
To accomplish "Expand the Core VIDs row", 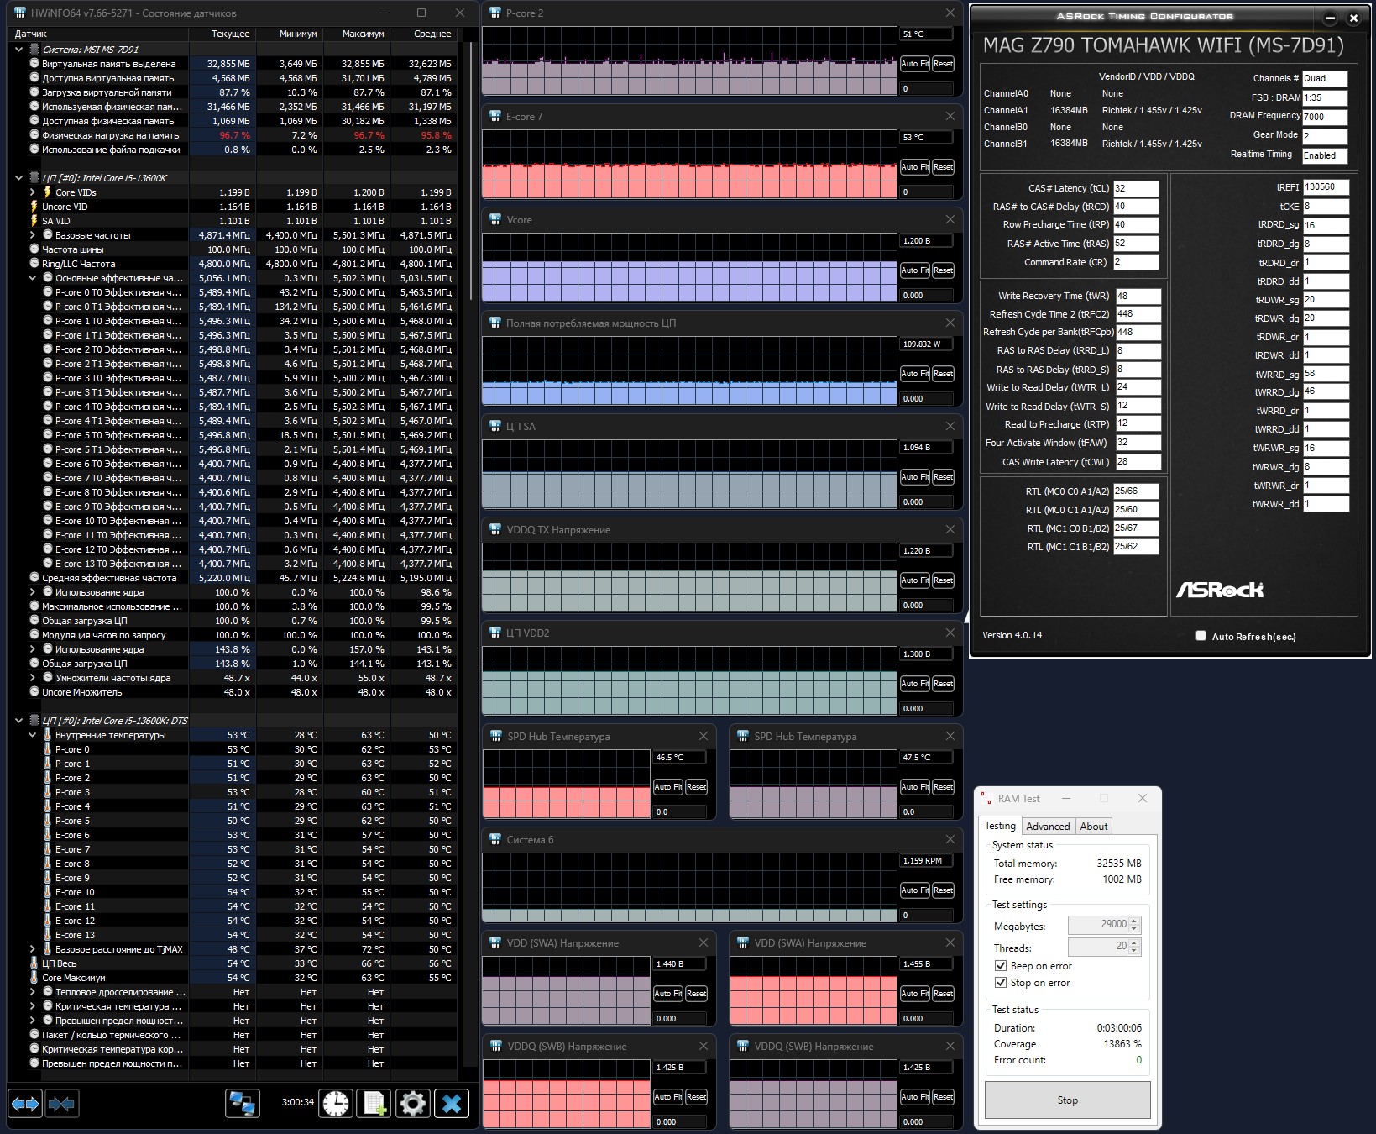I will coord(33,192).
